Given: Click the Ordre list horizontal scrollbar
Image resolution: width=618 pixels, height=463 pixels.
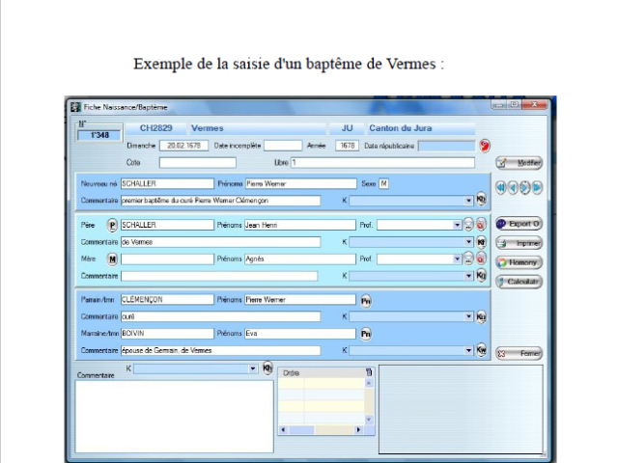Looking at the screenshot, I should click(322, 430).
